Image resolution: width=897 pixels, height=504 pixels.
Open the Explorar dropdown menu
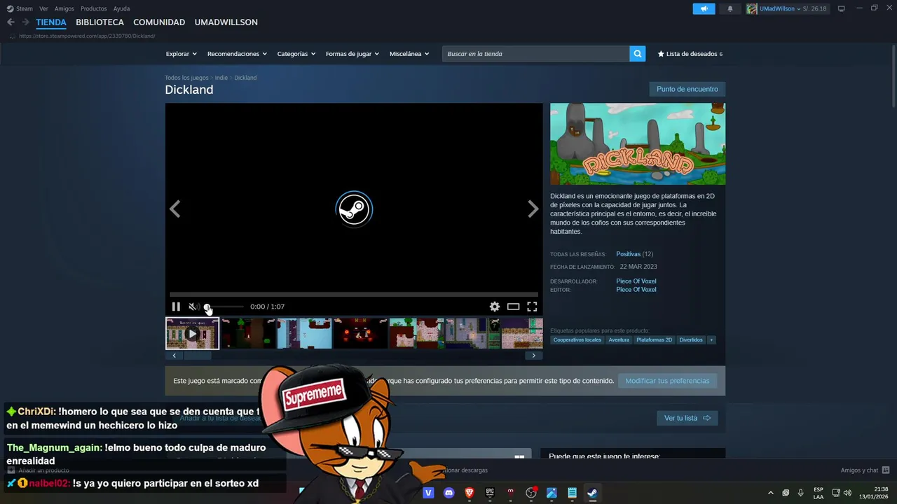[181, 54]
